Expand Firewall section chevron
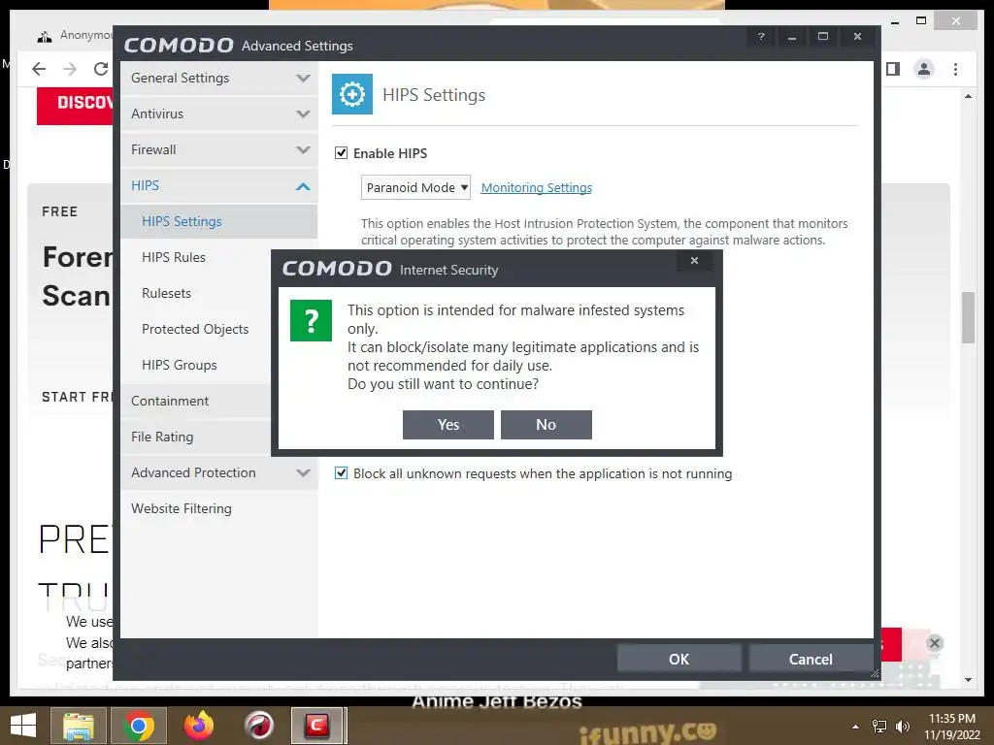Screen dimensions: 994x745 tap(303, 150)
